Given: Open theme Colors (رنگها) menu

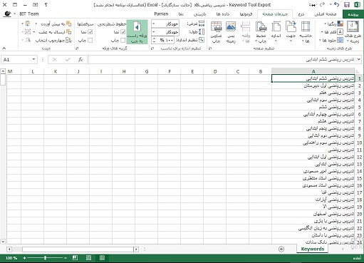Looking at the screenshot, I should click(x=333, y=24).
